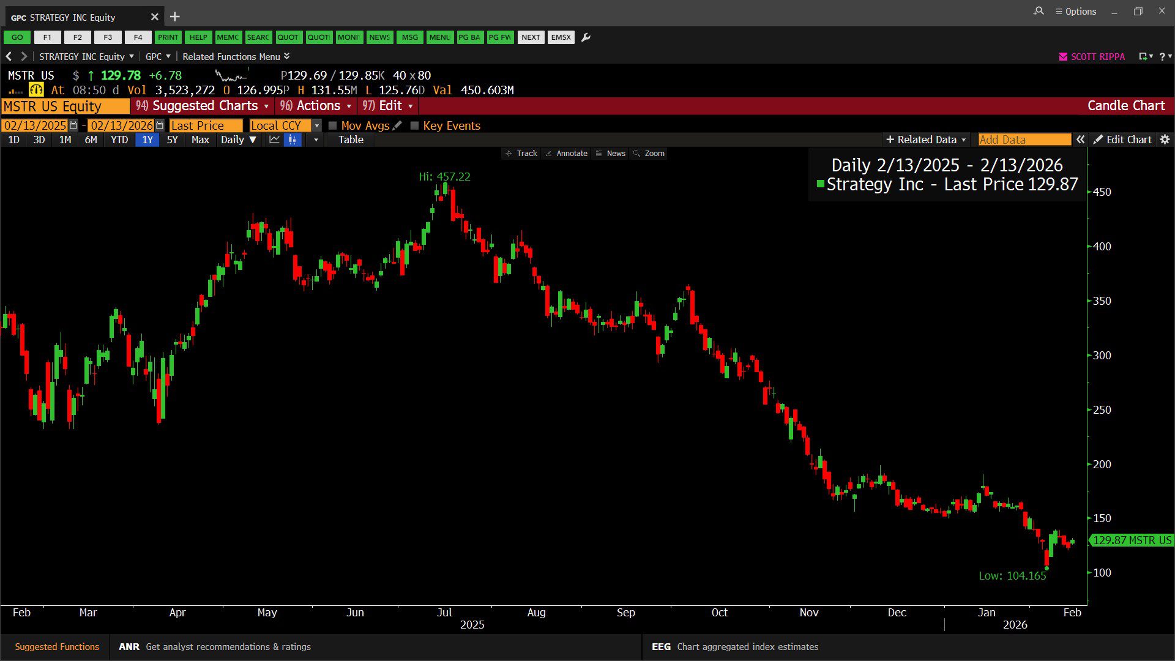
Task: Click the MSTR US Equity ticker field
Action: point(65,106)
